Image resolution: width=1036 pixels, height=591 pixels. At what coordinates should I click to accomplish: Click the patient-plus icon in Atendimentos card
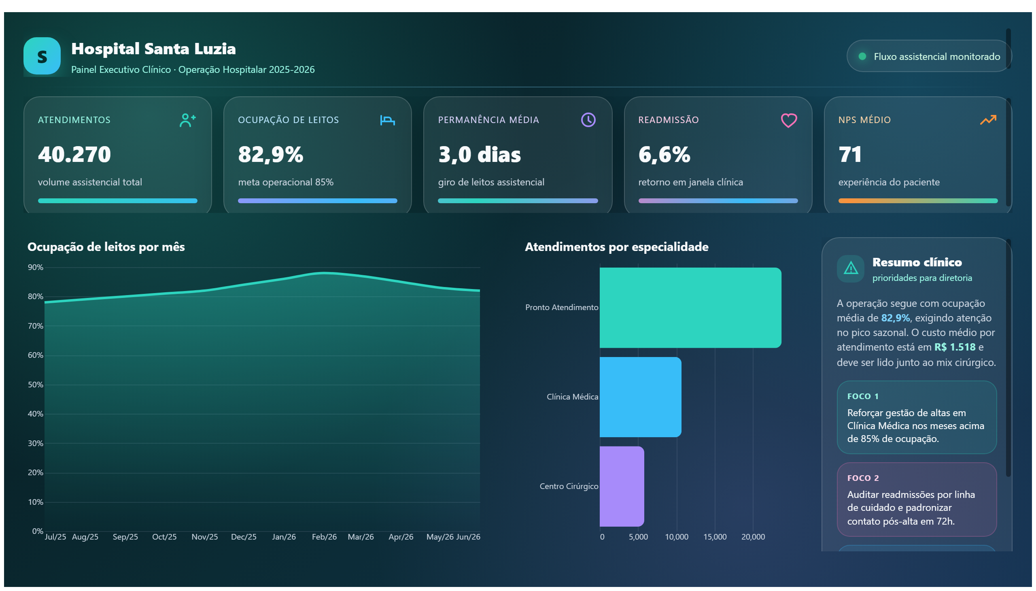(187, 120)
